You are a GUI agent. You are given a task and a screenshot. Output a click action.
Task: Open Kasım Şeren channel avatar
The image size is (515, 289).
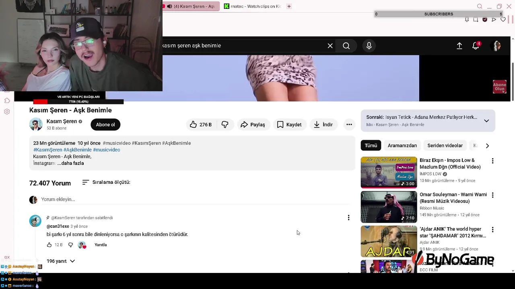click(x=36, y=124)
